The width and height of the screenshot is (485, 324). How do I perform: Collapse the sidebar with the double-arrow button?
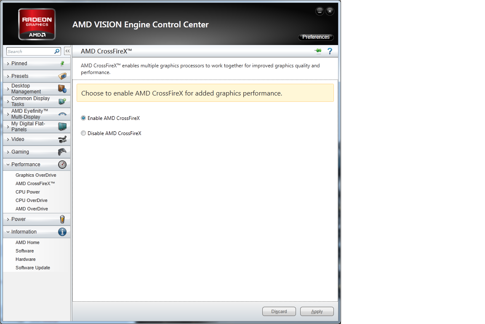click(67, 51)
